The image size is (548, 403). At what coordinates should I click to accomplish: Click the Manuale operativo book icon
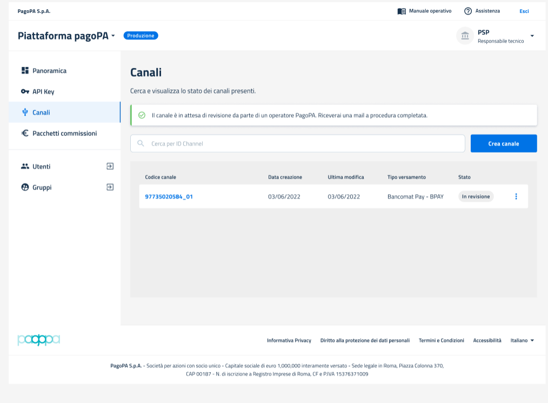point(402,11)
